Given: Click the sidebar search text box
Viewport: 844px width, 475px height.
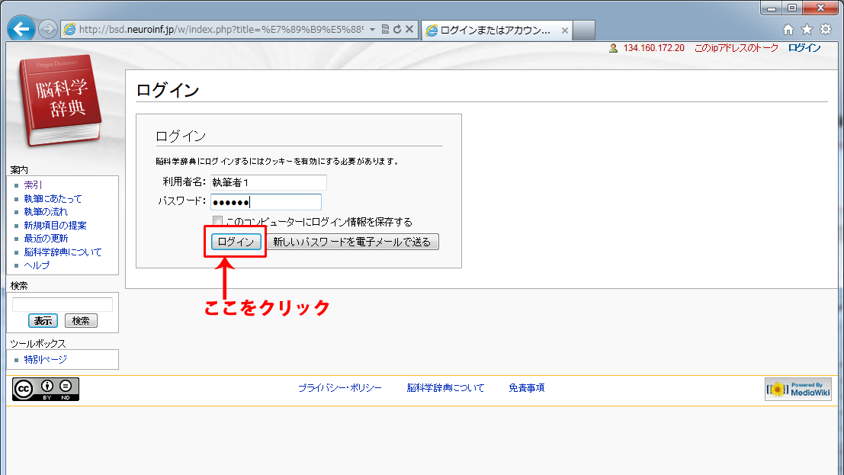Looking at the screenshot, I should click(63, 304).
